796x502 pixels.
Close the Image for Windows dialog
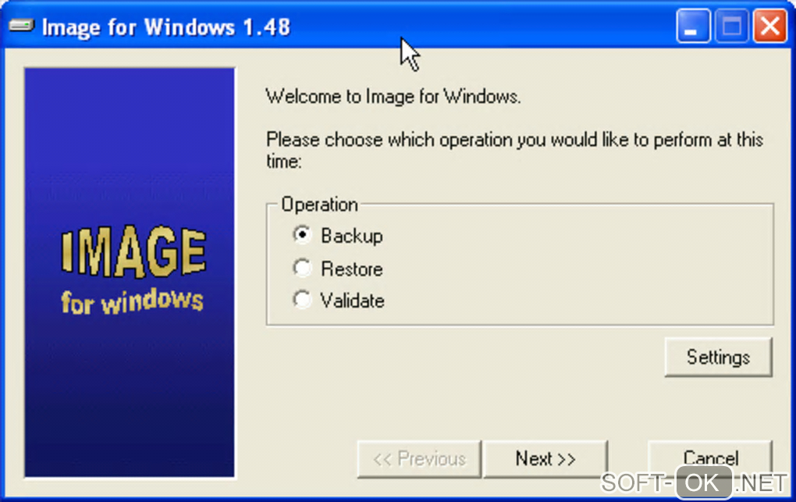(769, 26)
